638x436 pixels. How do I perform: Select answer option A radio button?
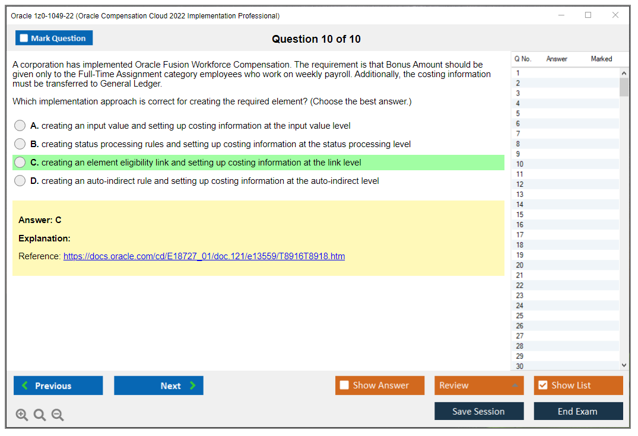coord(20,126)
